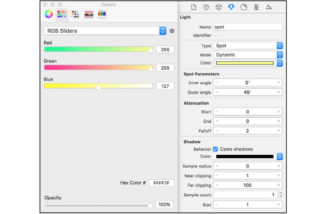Decrease Attenuation Start with minus
Image resolution: width=319 pixels, height=214 pixels.
pyautogui.click(x=217, y=112)
